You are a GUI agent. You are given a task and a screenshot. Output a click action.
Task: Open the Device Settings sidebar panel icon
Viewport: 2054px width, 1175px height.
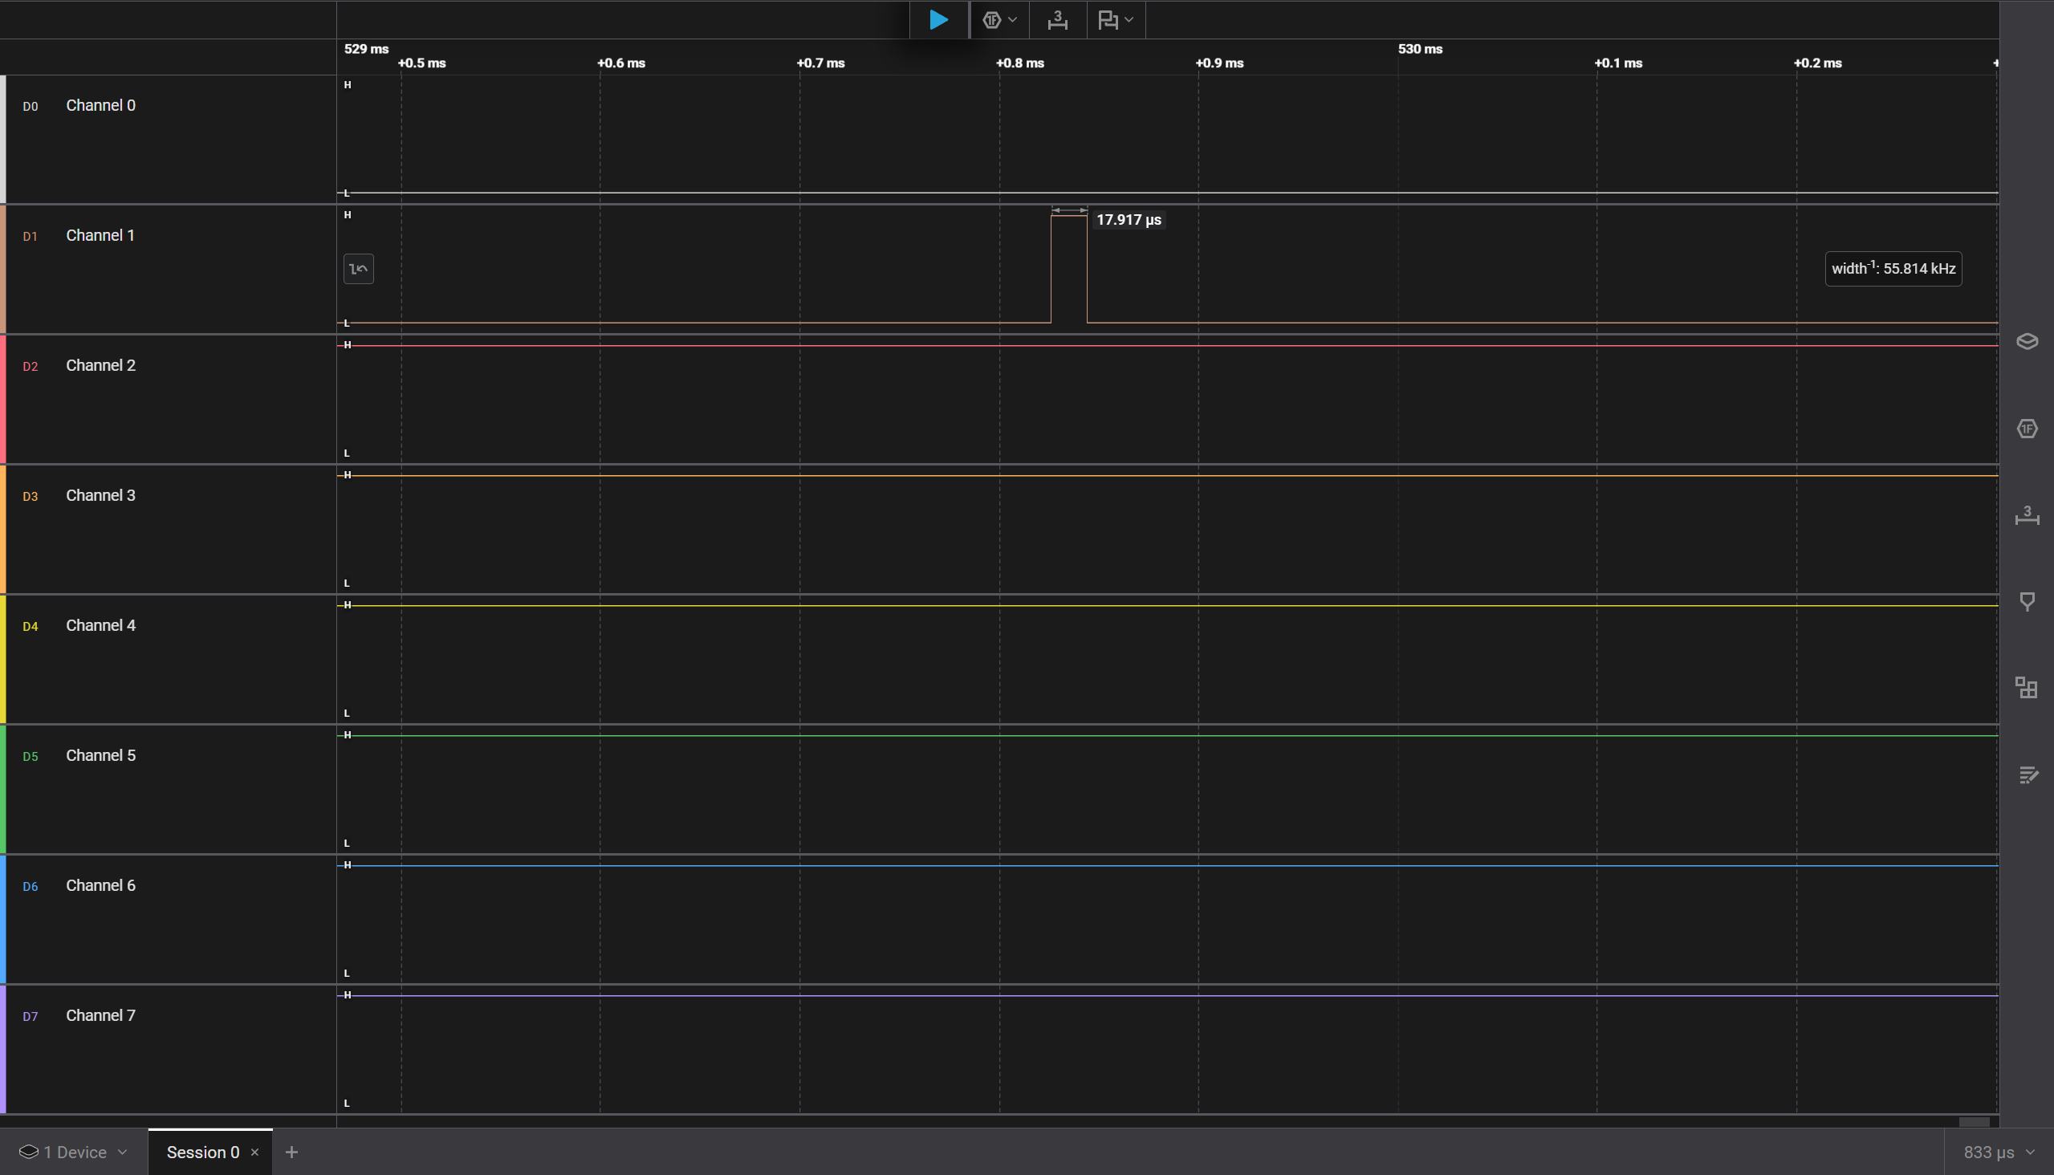coord(2027,341)
